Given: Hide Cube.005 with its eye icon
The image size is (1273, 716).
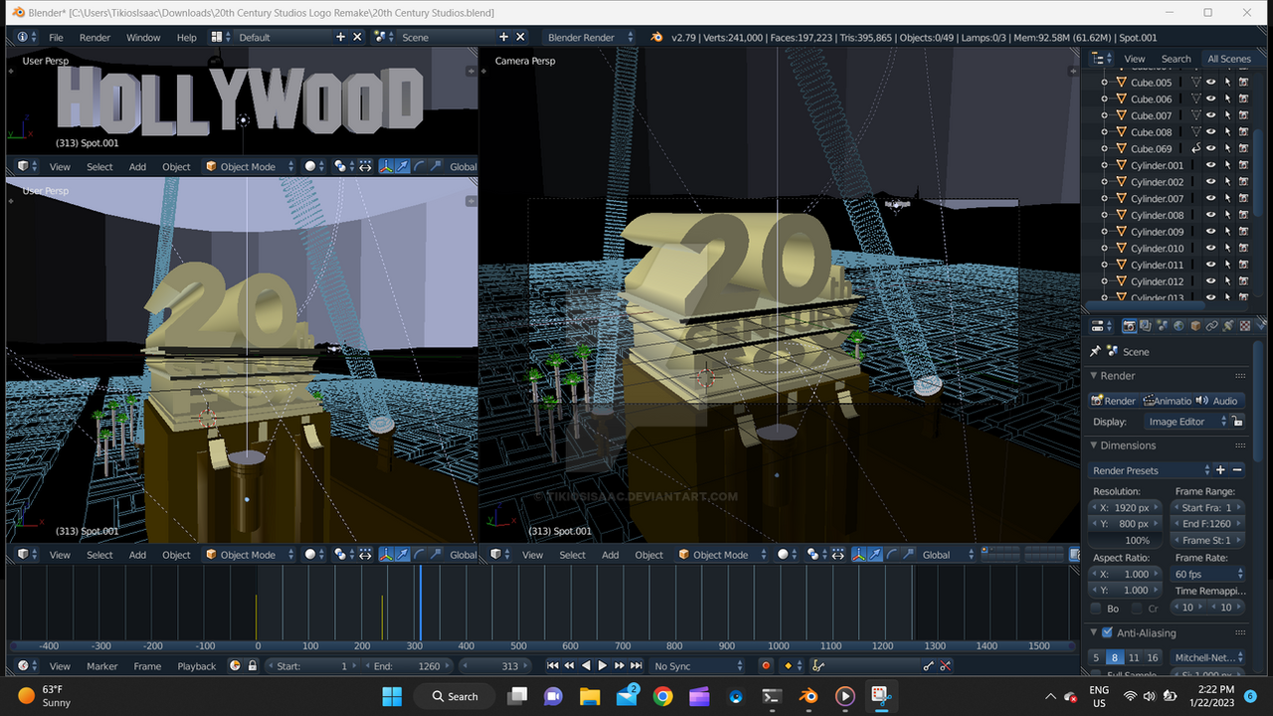Looking at the screenshot, I should coord(1211,83).
